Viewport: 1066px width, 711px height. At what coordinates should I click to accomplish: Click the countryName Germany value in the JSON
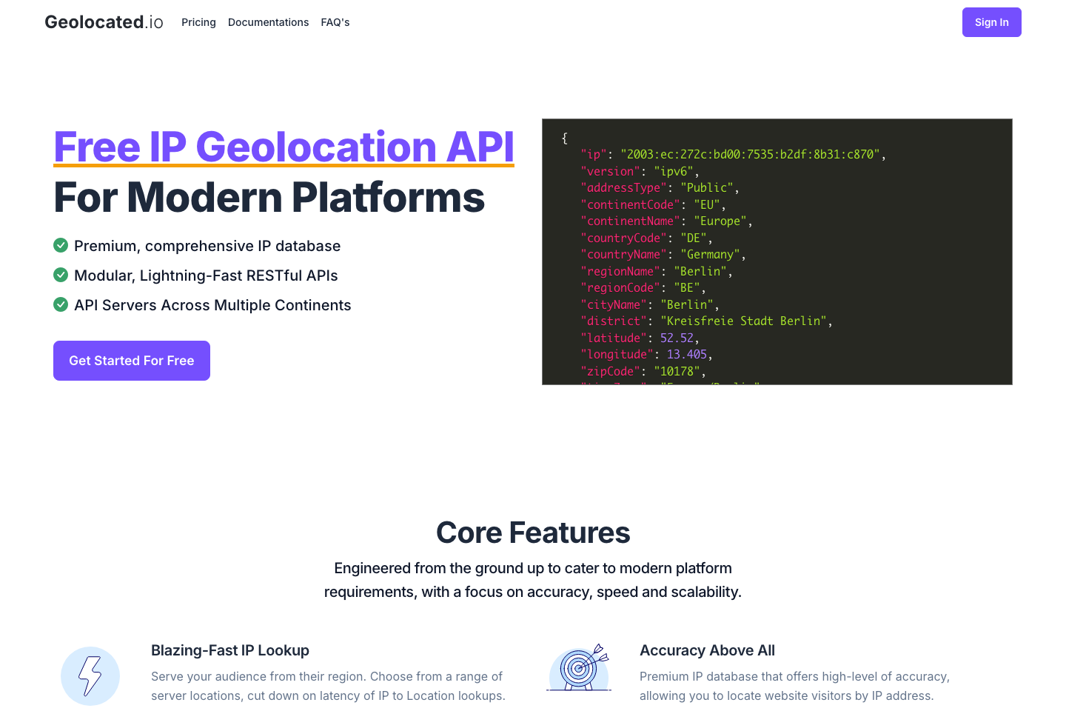coord(710,254)
